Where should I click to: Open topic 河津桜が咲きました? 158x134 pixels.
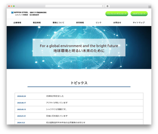click(x=55, y=96)
